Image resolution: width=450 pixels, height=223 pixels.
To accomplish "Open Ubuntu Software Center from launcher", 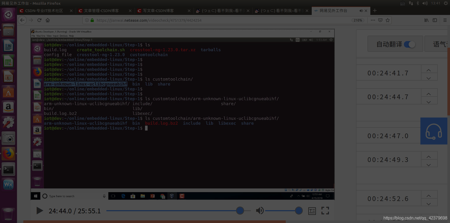I will [x=8, y=92].
